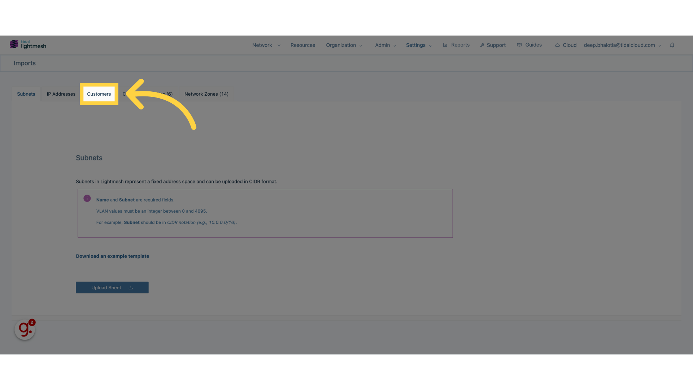Click the info icon in the requirements box

pyautogui.click(x=87, y=198)
